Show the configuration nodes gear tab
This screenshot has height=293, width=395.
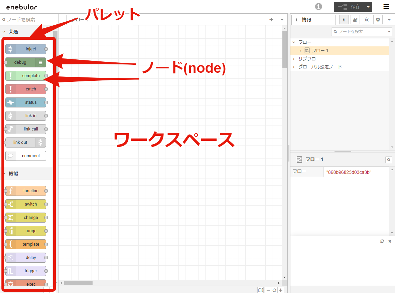pyautogui.click(x=378, y=20)
